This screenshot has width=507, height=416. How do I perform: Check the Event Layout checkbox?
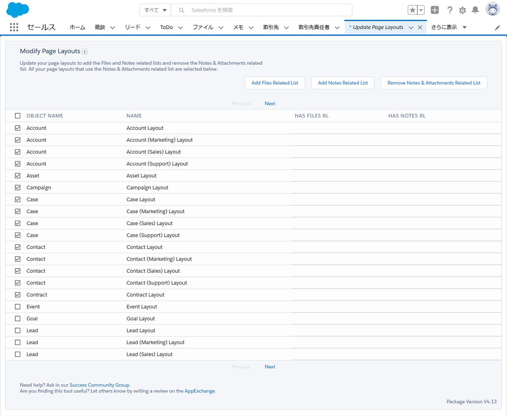point(17,307)
